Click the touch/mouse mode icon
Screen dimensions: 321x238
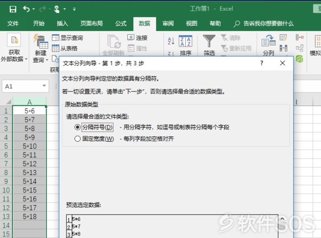[57, 9]
